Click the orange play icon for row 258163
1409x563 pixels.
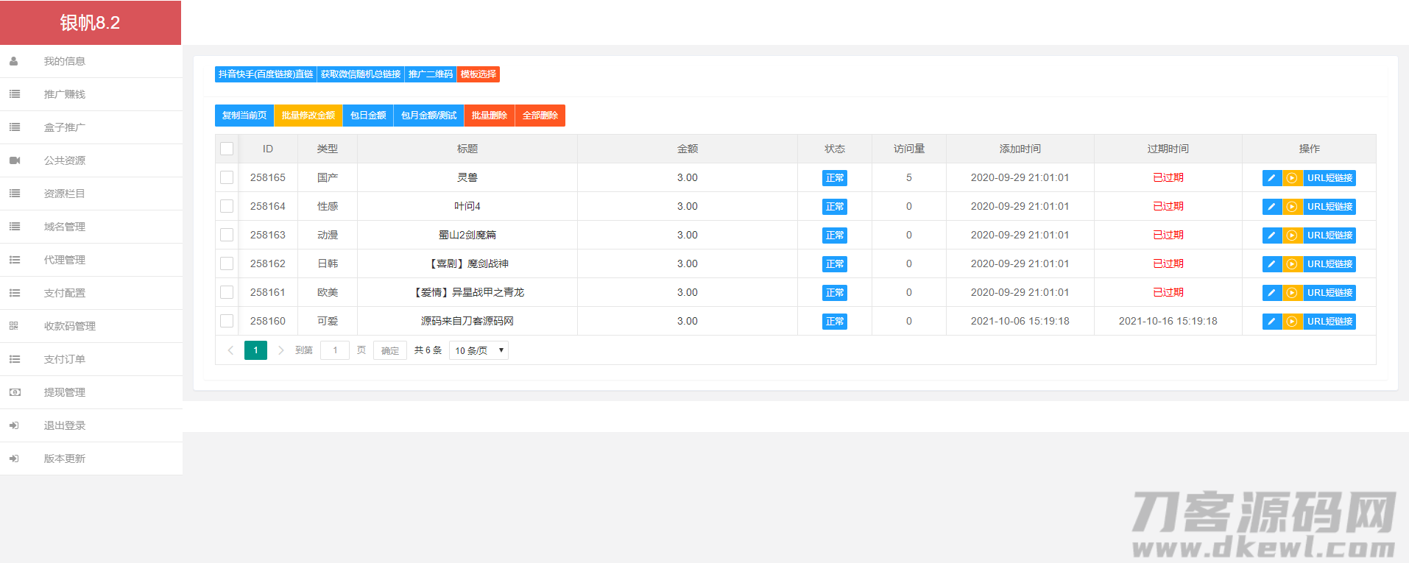(x=1292, y=236)
